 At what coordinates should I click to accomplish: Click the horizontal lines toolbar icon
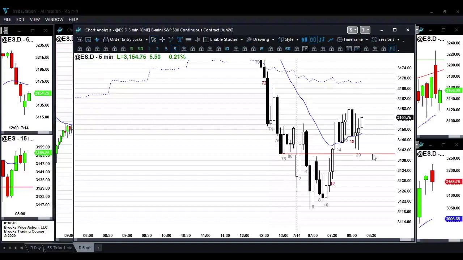[188, 39]
